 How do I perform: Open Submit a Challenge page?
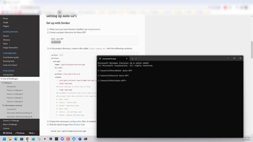[11, 121]
